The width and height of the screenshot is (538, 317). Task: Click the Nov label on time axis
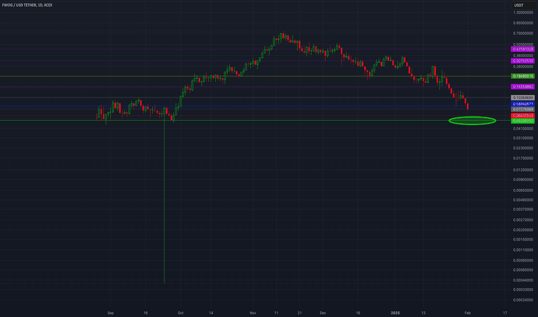253,313
